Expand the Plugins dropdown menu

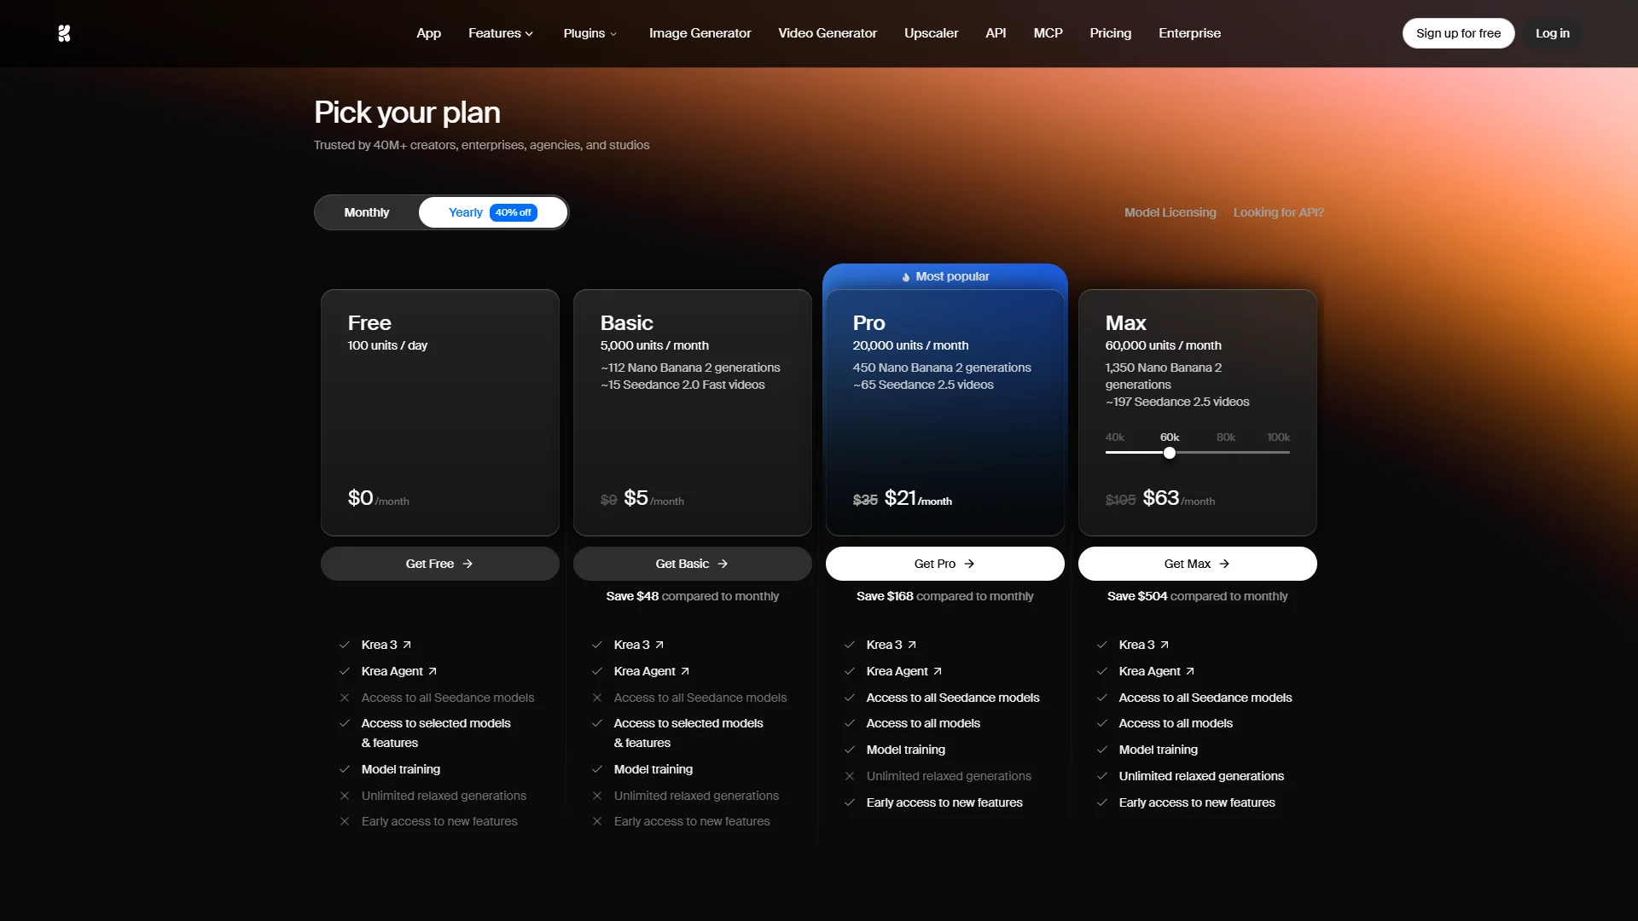[590, 33]
